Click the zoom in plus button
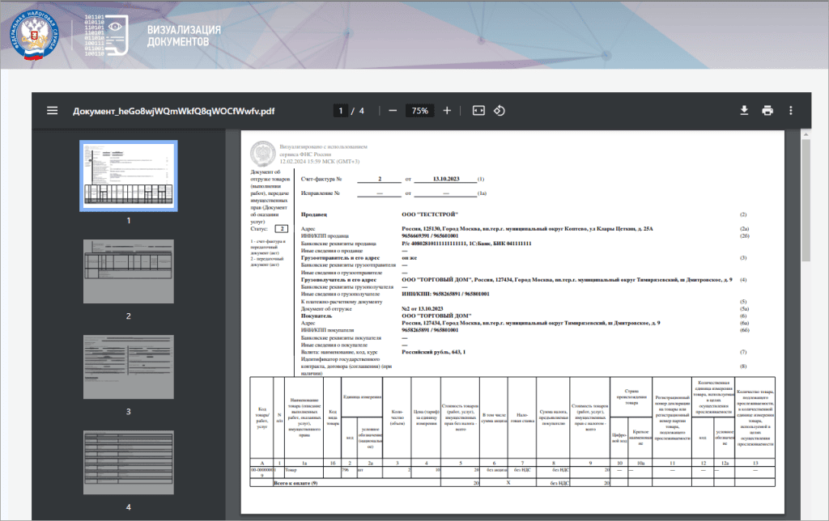 tap(447, 111)
